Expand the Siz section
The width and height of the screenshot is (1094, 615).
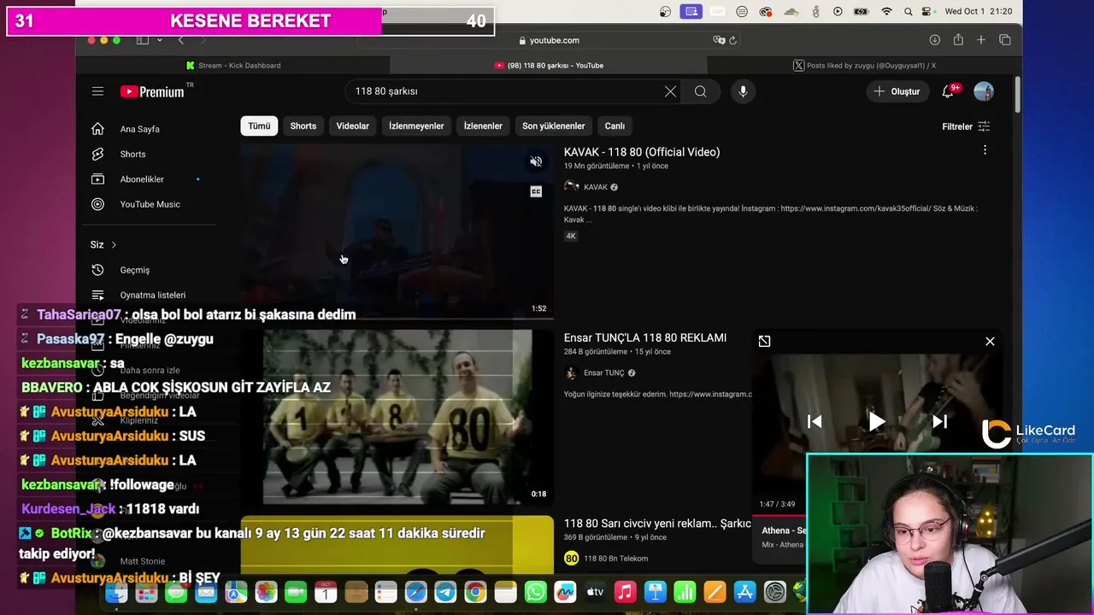(x=103, y=244)
